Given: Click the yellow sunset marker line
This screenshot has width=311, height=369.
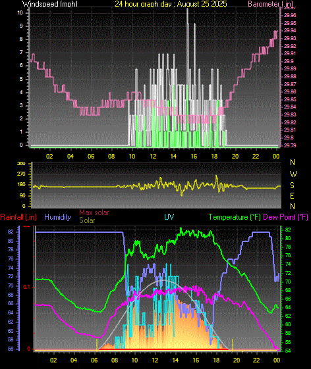Looking at the screenshot, I should pos(233,345).
